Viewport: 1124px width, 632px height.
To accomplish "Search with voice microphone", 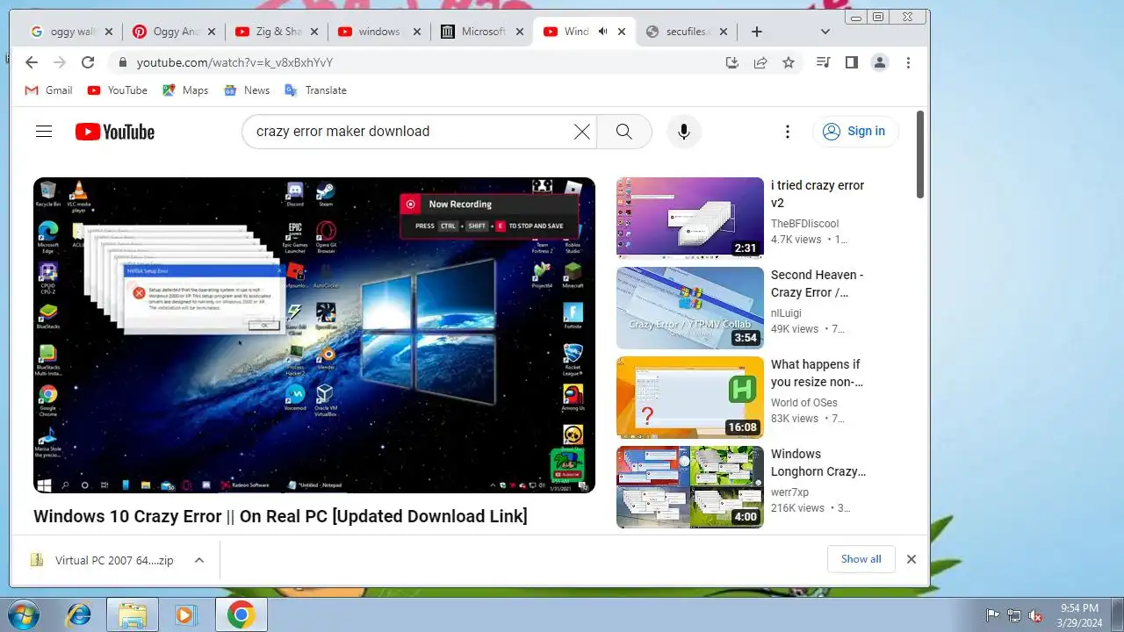I will click(x=684, y=132).
